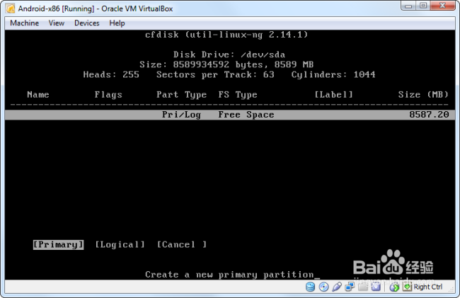
Task: Click the Part Type column header
Action: [x=181, y=95]
